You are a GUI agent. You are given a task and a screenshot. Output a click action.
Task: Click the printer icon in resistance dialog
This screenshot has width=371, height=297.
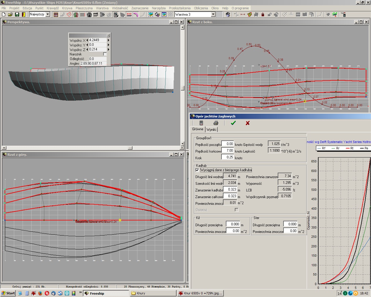click(x=216, y=123)
